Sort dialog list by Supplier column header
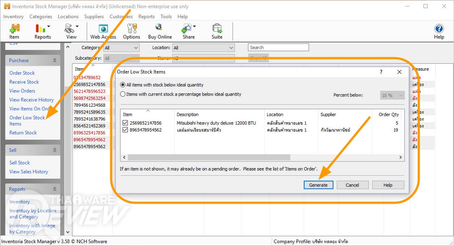Screen dimensions: 454x246 pyautogui.click(x=345, y=115)
